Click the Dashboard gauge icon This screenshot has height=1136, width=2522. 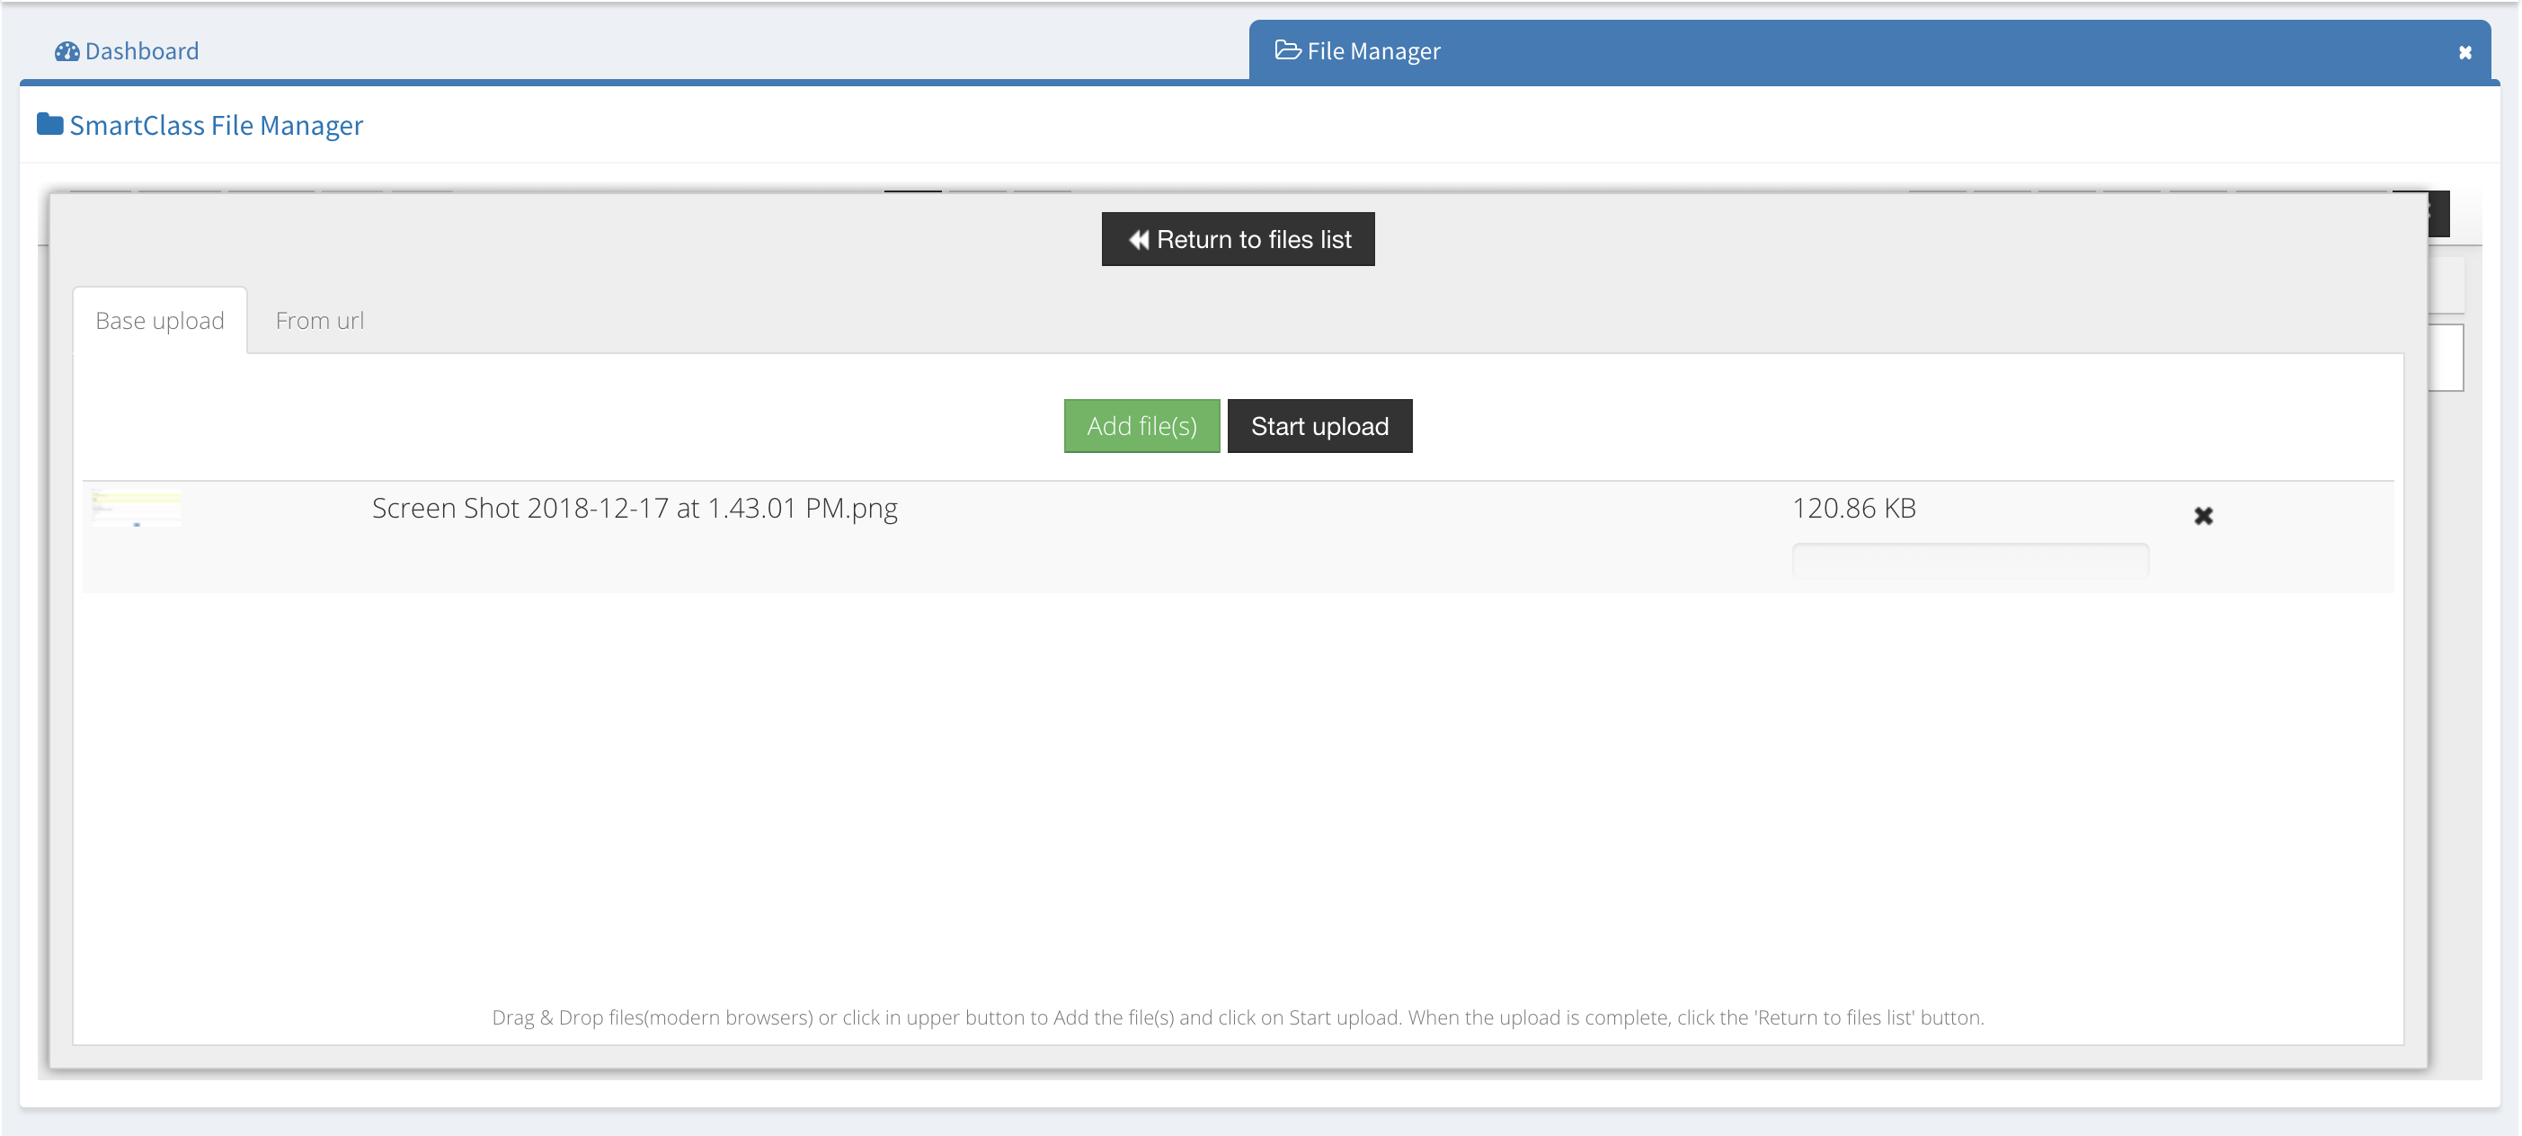pos(67,51)
